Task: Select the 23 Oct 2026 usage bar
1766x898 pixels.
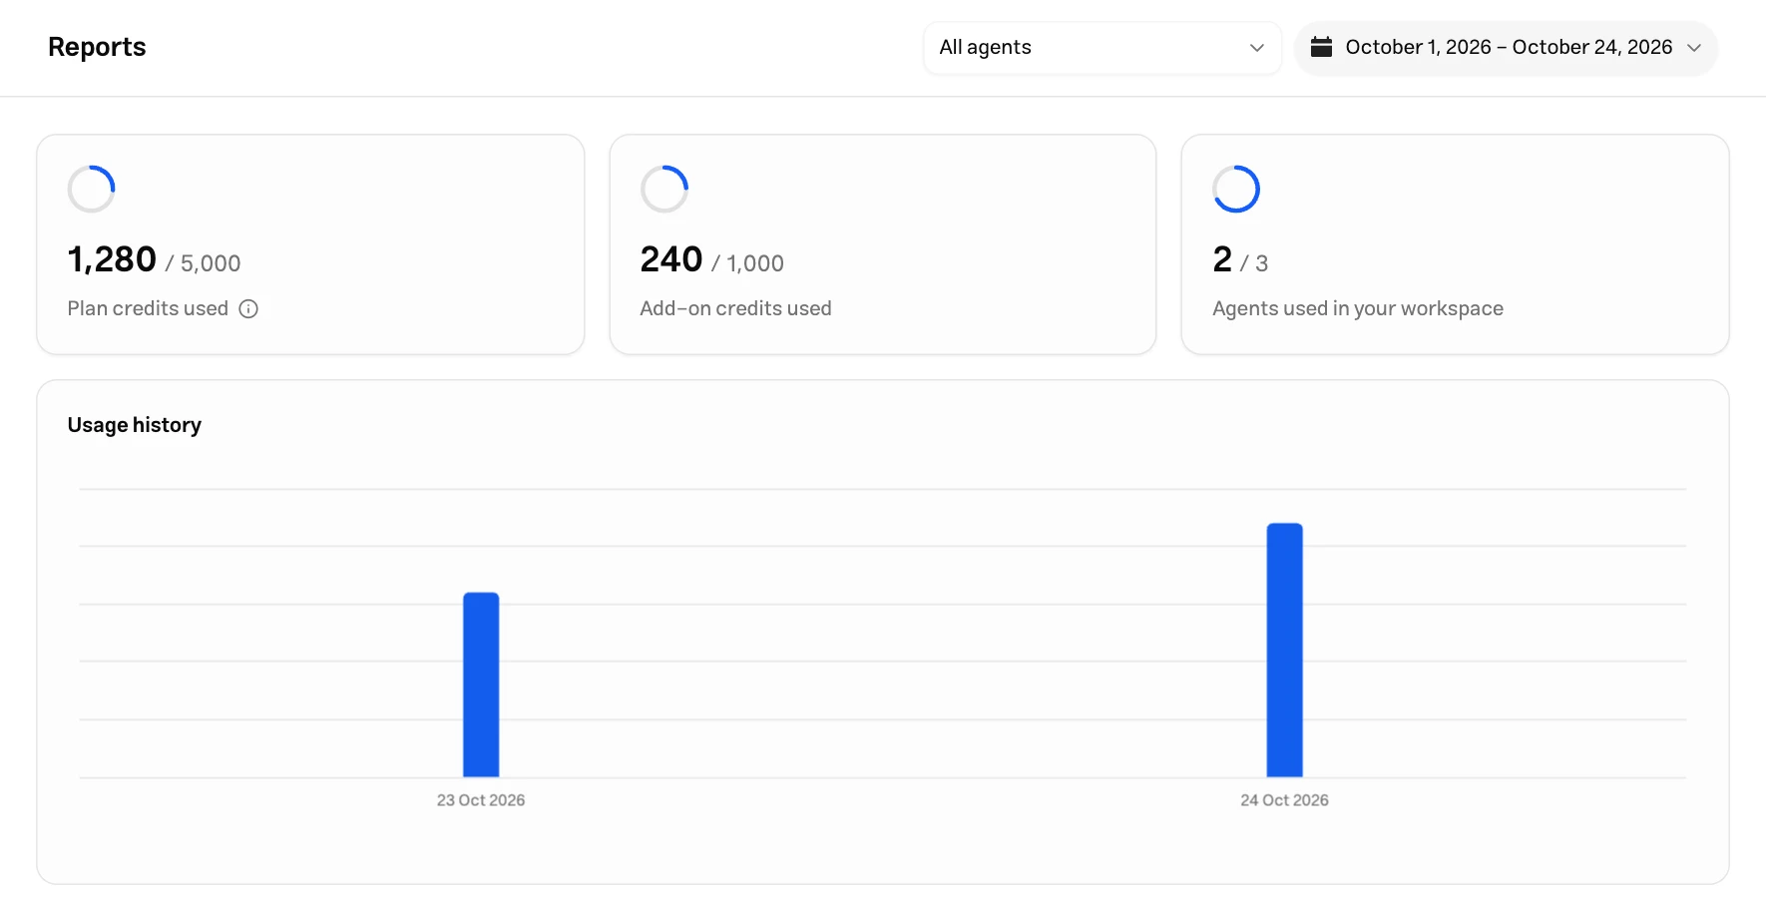Action: tap(481, 684)
